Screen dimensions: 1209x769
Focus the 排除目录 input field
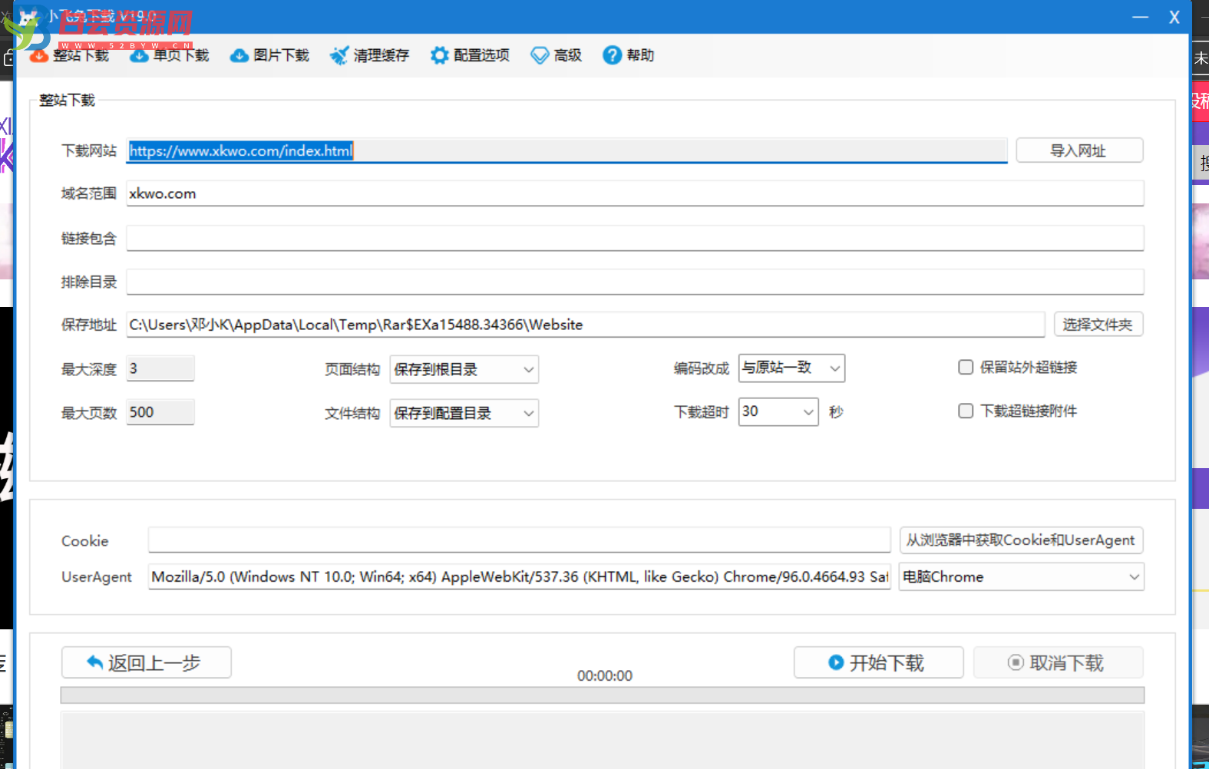[x=635, y=282]
